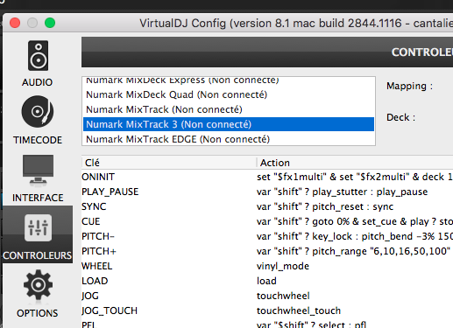Click the Clé column header
This screenshot has width=453, height=328.
(x=169, y=163)
